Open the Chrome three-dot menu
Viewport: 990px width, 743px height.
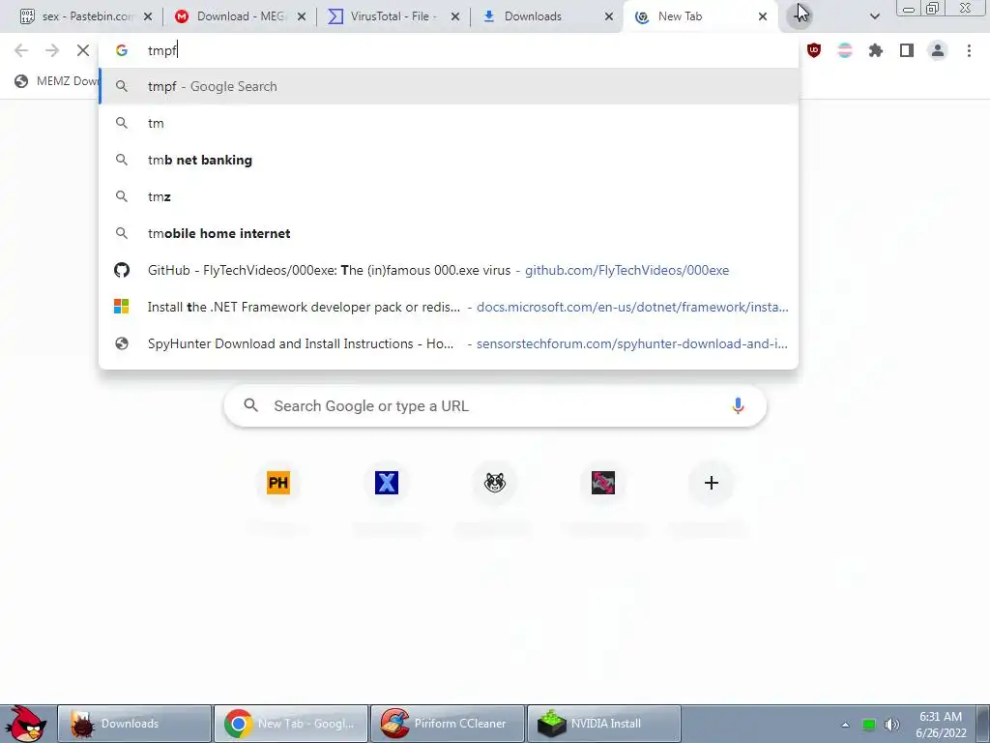[x=969, y=50]
